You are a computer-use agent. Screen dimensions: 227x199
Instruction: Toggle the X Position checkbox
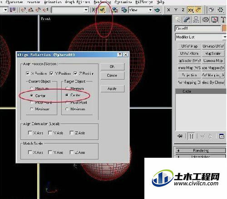pos(28,73)
